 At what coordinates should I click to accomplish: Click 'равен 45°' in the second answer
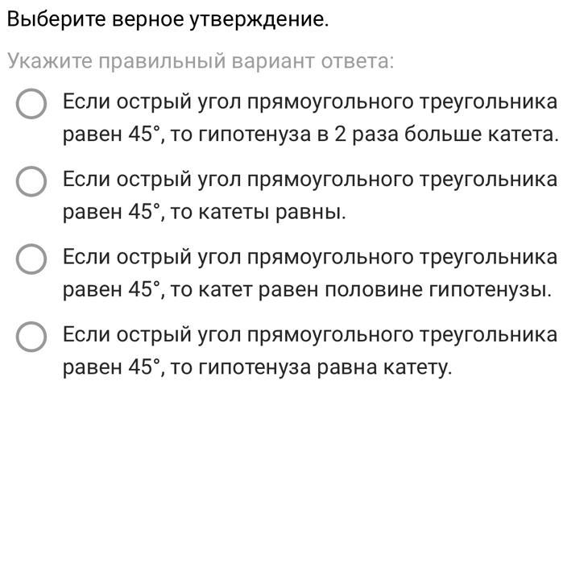(x=111, y=212)
